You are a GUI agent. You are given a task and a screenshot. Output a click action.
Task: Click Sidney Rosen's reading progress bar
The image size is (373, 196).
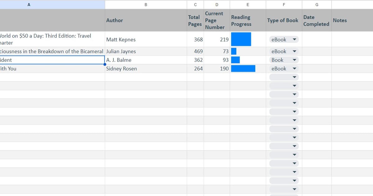coord(243,68)
